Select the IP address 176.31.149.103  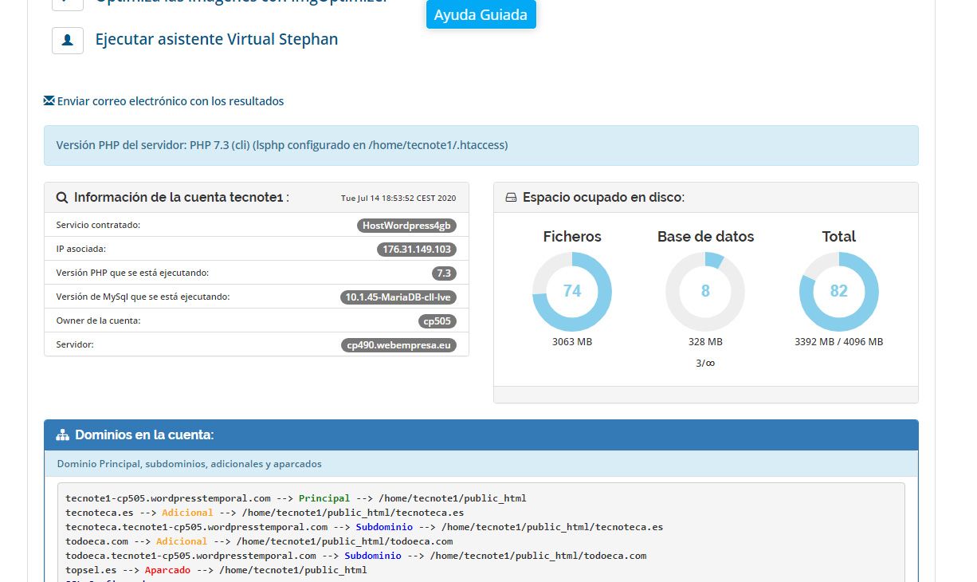click(417, 250)
